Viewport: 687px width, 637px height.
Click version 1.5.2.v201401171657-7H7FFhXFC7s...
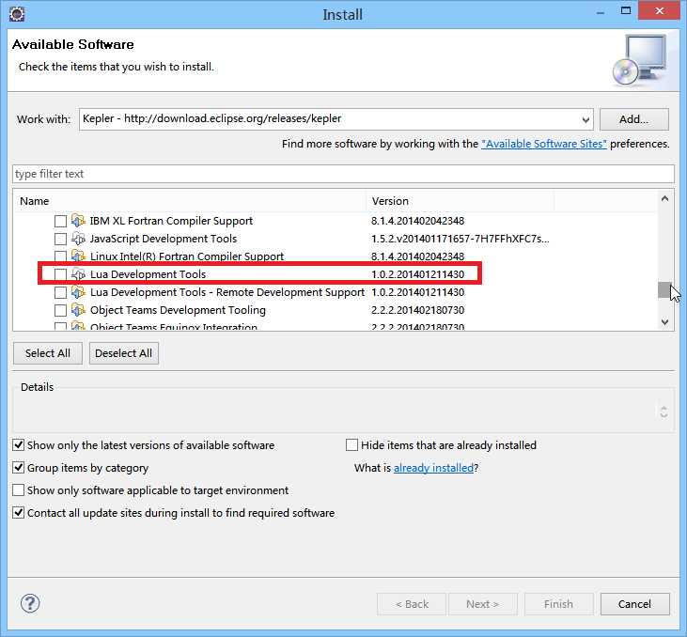tap(461, 239)
